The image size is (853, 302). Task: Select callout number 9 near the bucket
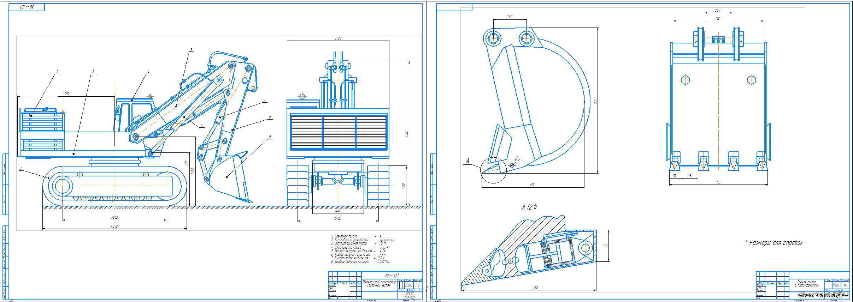(x=270, y=136)
